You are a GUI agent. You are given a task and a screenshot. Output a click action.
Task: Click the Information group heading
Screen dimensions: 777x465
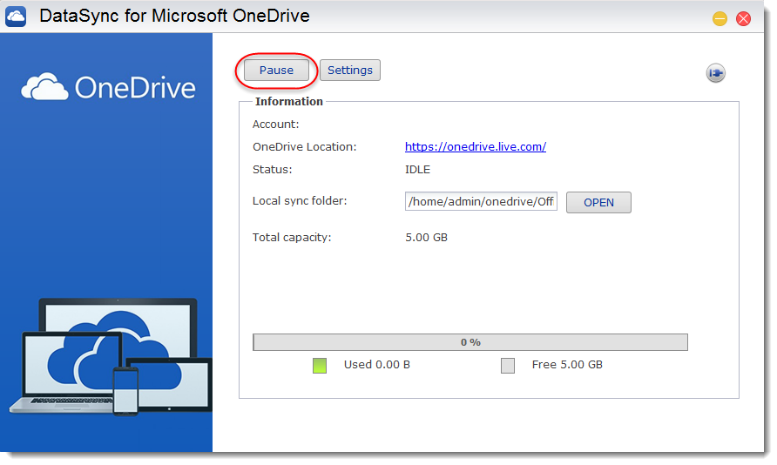(x=289, y=102)
